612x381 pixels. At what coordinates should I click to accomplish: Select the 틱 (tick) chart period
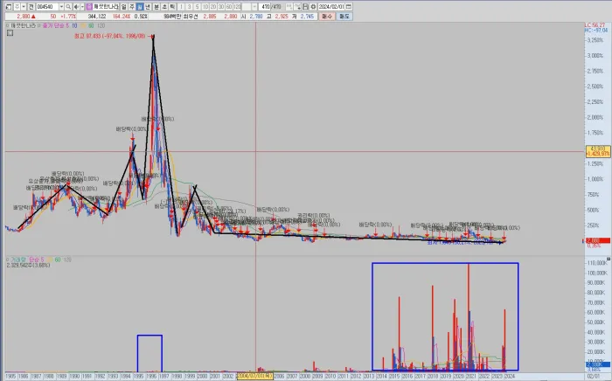coord(172,7)
